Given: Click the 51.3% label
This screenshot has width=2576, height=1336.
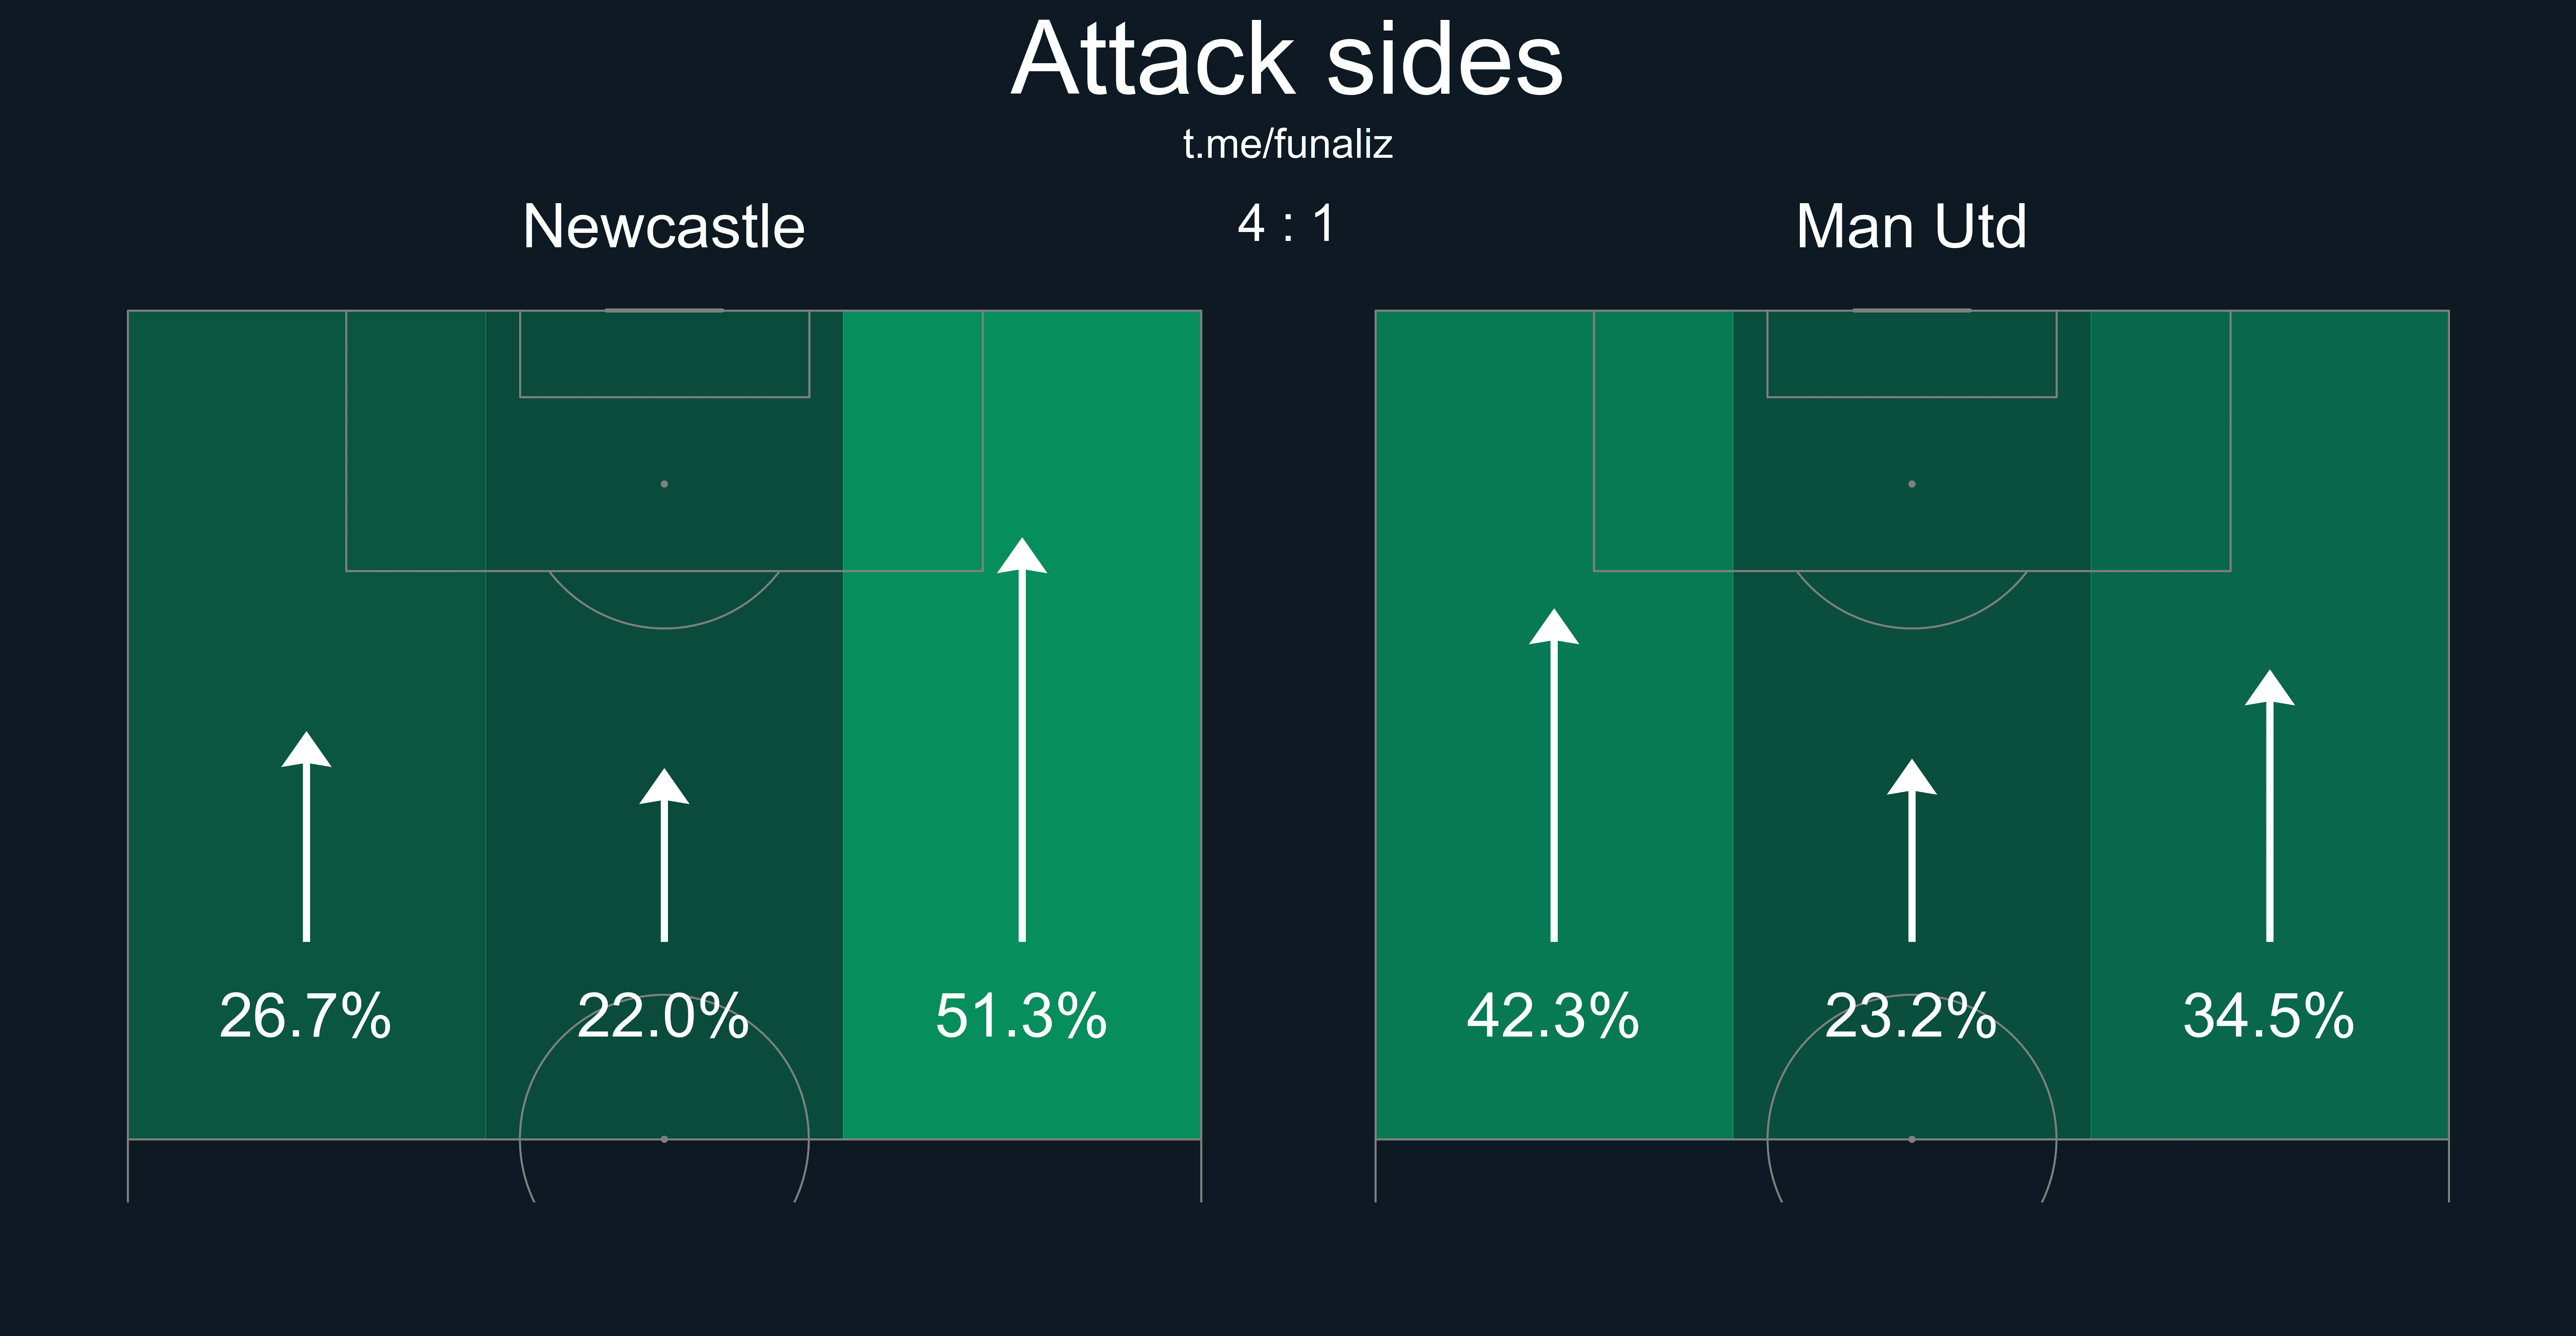Looking at the screenshot, I should 1021,1016.
